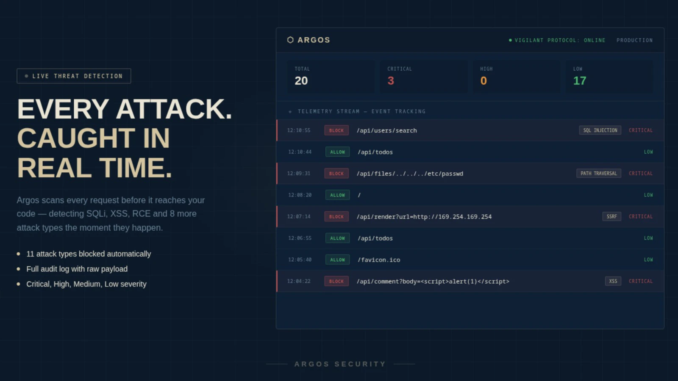Click the Telemetry Stream section icon
The height and width of the screenshot is (381, 678).
point(290,112)
